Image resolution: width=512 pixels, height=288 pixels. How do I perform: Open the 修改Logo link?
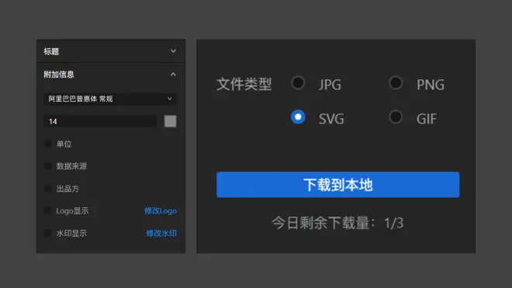(x=161, y=211)
